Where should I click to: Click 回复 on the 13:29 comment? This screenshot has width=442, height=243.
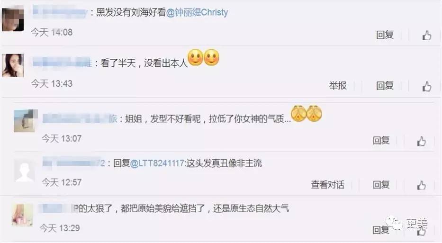pyautogui.click(x=381, y=230)
